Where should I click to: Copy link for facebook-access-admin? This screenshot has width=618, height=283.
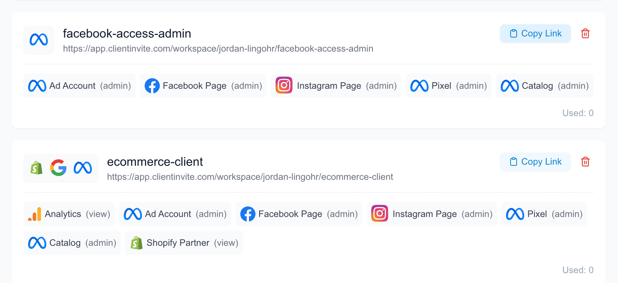pyautogui.click(x=535, y=33)
